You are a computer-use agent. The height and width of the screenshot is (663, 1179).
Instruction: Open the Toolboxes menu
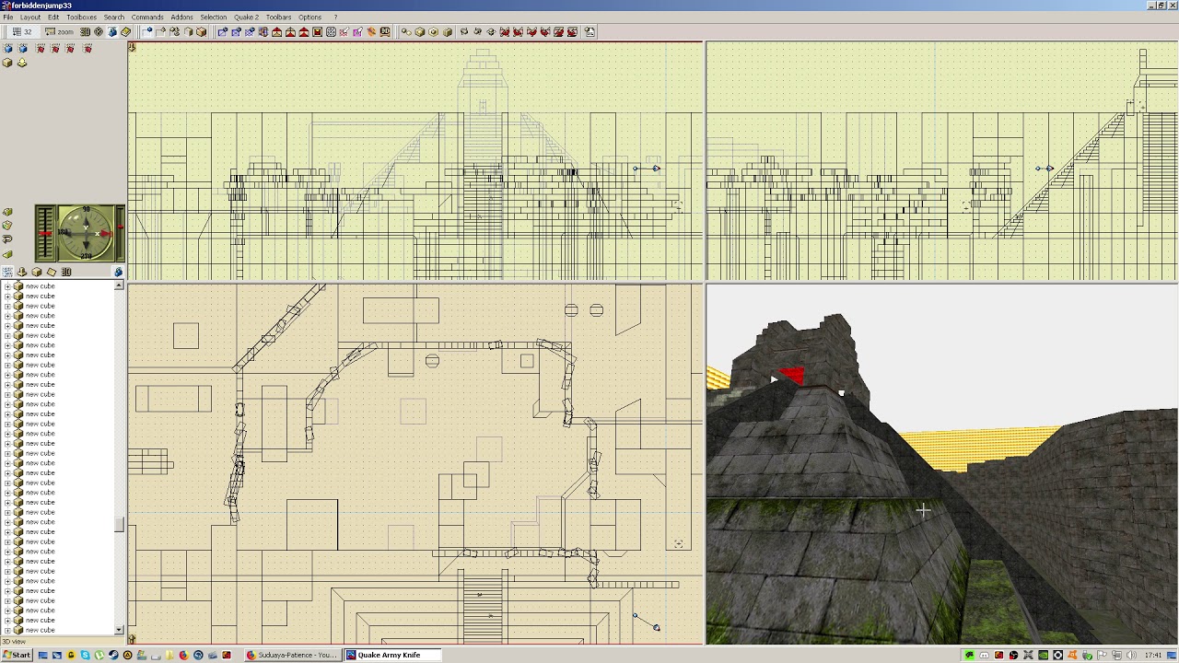81,17
